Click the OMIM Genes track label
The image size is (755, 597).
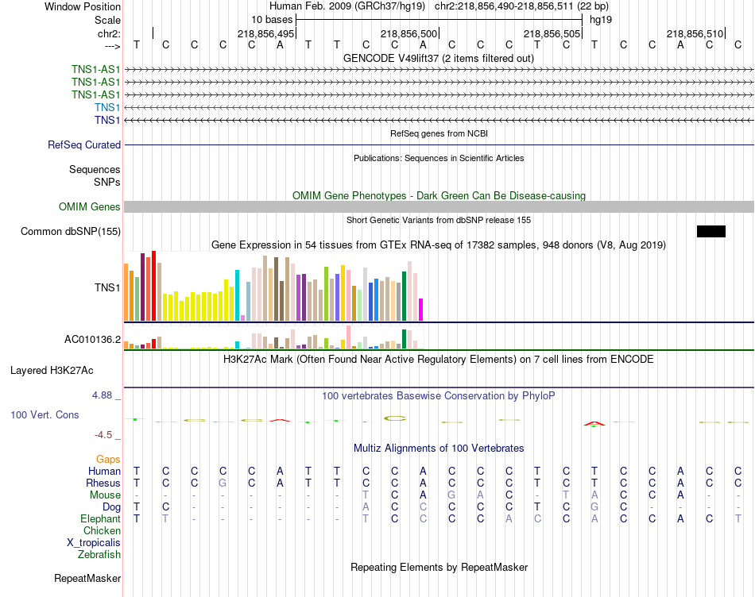[x=90, y=207]
